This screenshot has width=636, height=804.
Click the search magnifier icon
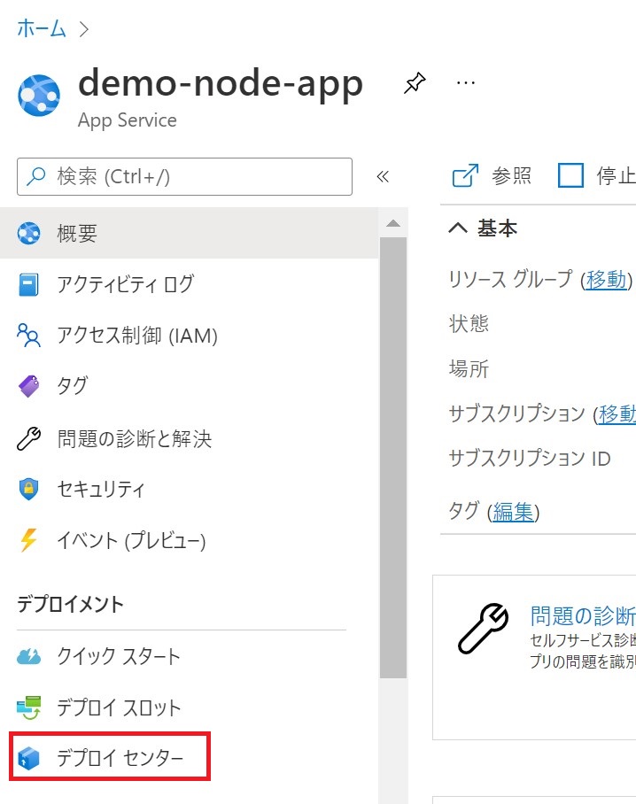pos(36,176)
